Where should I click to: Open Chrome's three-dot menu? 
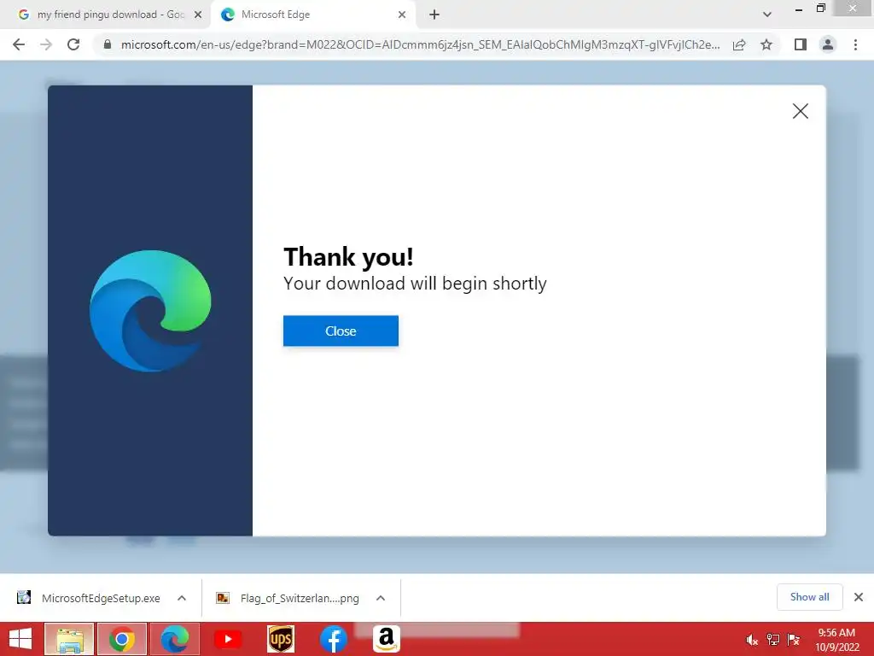click(855, 44)
